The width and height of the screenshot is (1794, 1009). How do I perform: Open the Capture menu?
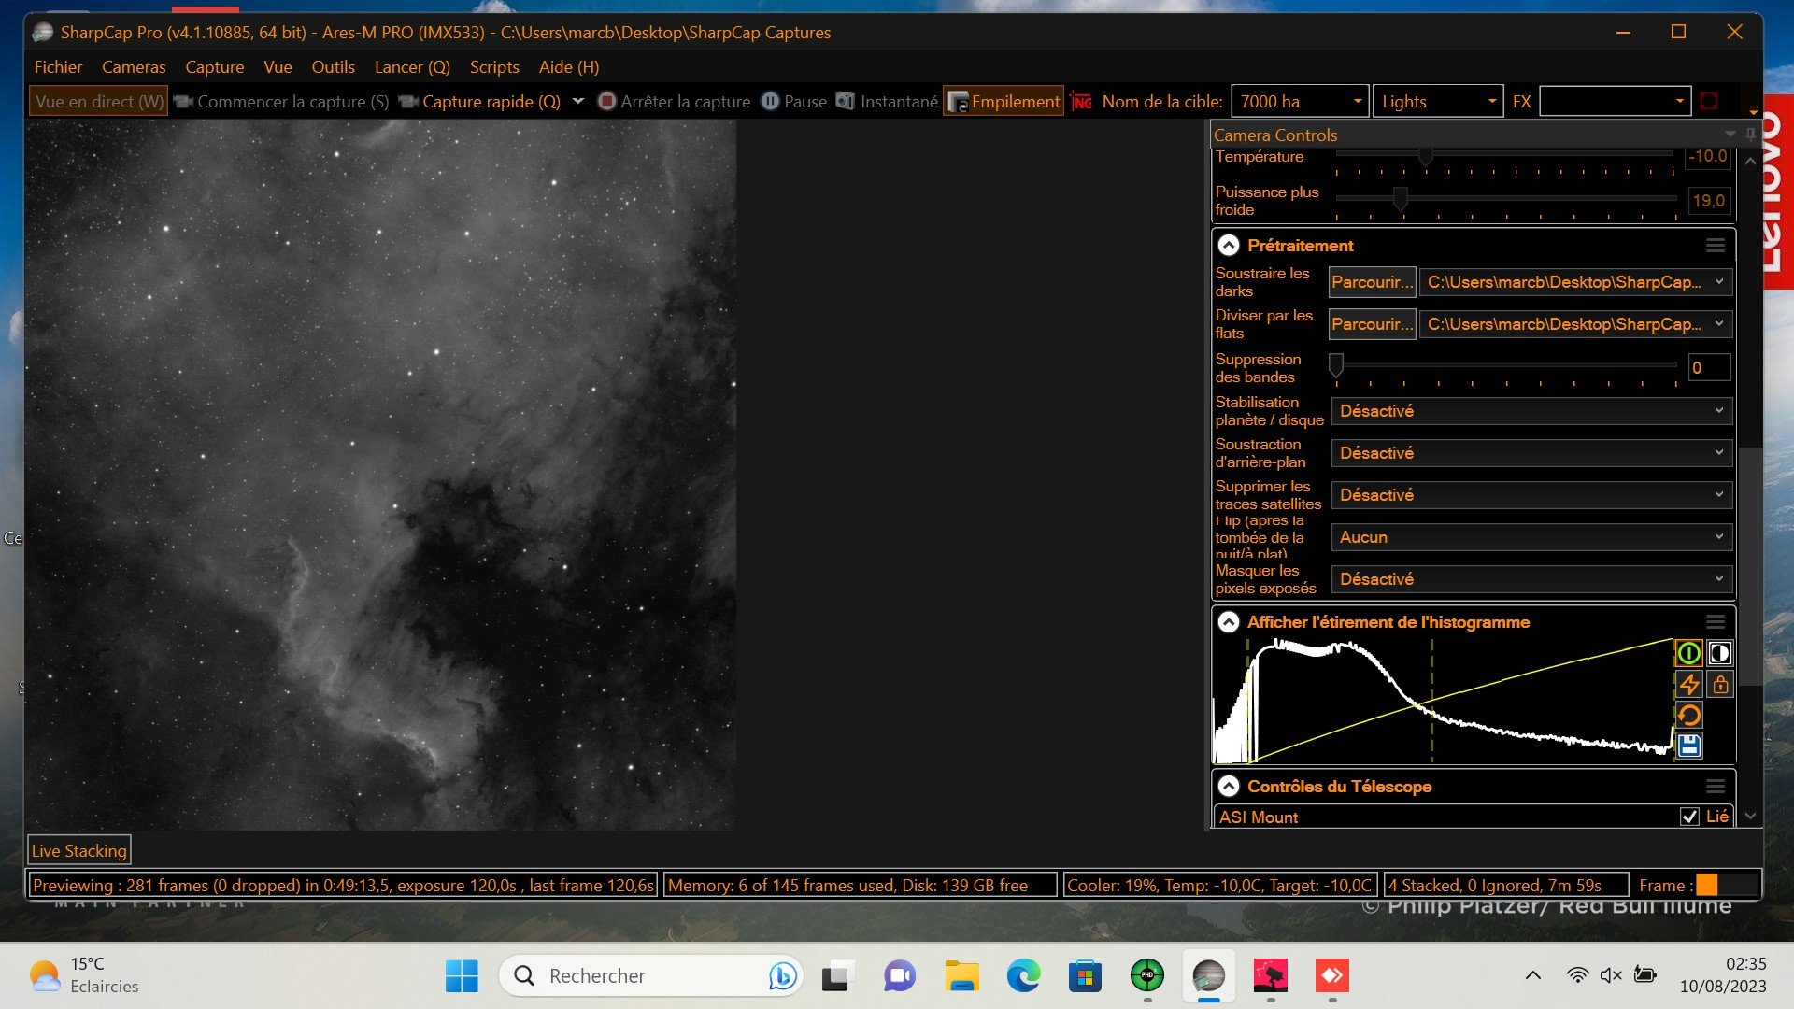pyautogui.click(x=214, y=67)
